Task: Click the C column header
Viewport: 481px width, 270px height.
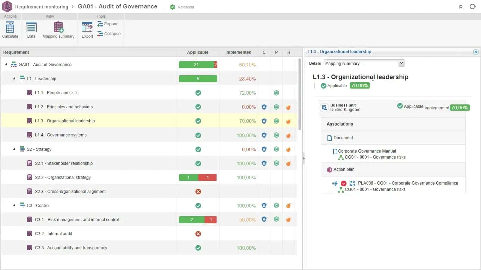Action: (264, 52)
